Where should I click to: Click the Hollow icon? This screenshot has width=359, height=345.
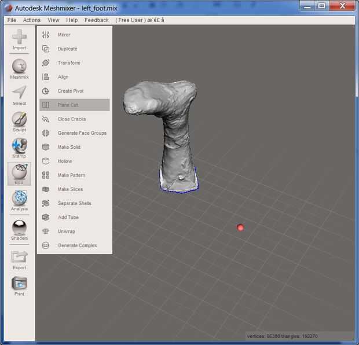click(x=46, y=161)
